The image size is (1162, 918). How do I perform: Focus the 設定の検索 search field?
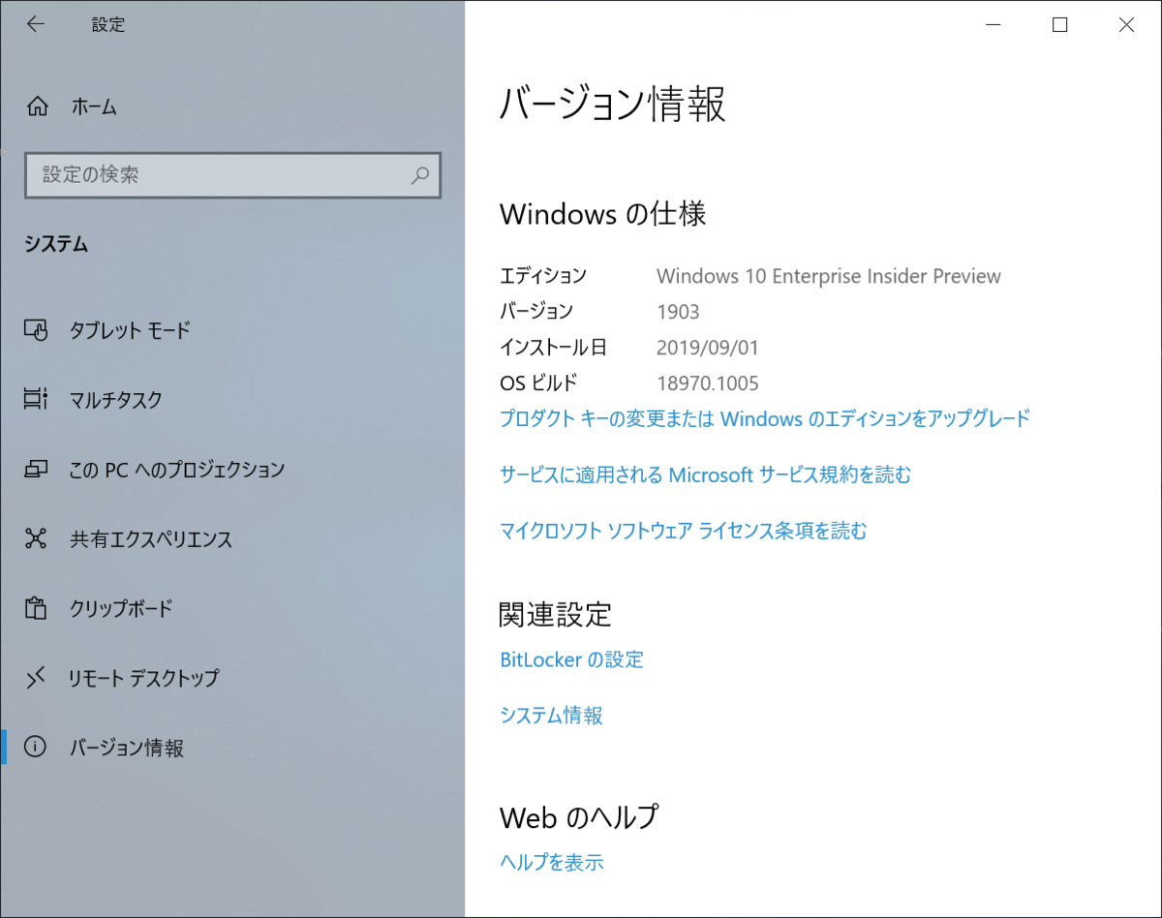pyautogui.click(x=232, y=175)
